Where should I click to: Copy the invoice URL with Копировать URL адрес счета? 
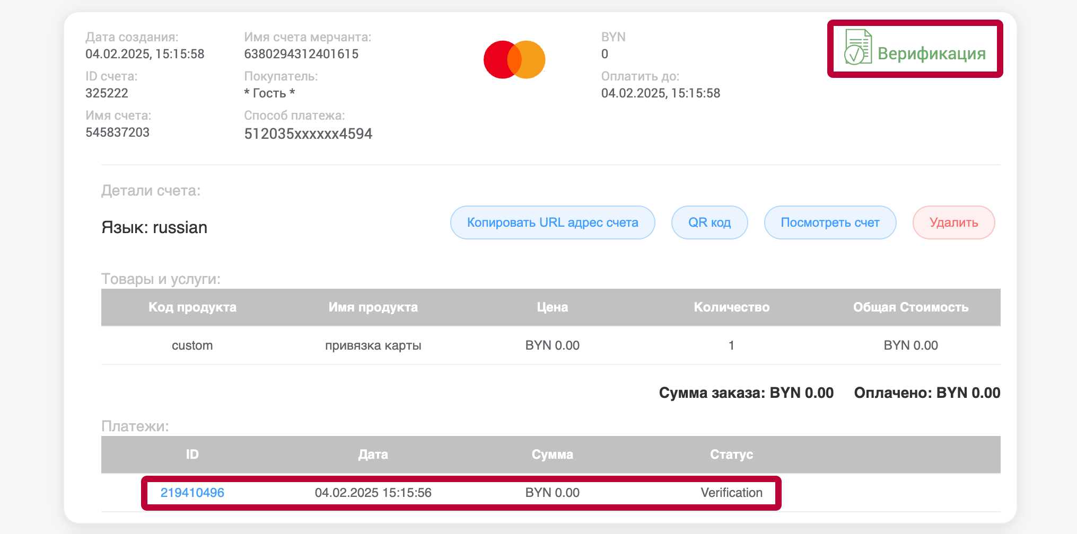pos(553,222)
